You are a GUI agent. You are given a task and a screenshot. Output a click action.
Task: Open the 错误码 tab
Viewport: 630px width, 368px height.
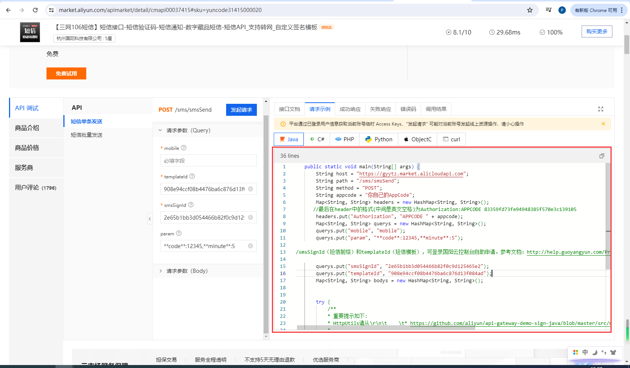coord(408,109)
